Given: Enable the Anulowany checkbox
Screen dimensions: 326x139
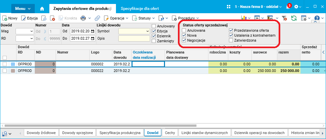Looking at the screenshot, I should click(154, 26).
